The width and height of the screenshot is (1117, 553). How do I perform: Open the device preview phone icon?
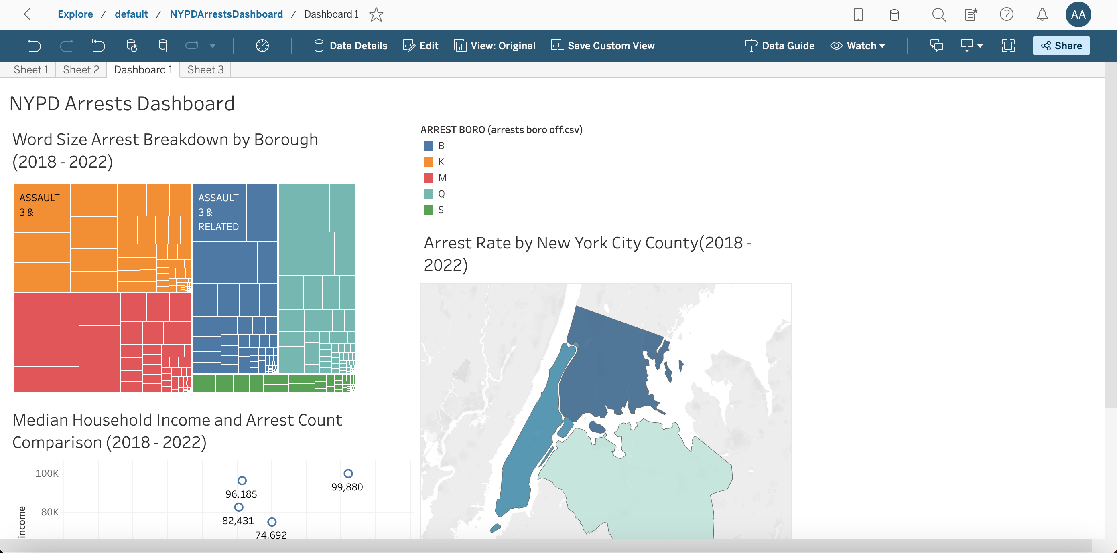[858, 15]
